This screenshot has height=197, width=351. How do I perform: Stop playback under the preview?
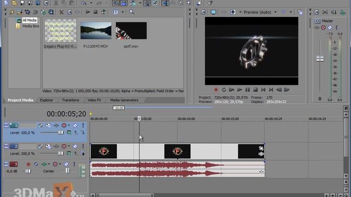click(x=256, y=90)
